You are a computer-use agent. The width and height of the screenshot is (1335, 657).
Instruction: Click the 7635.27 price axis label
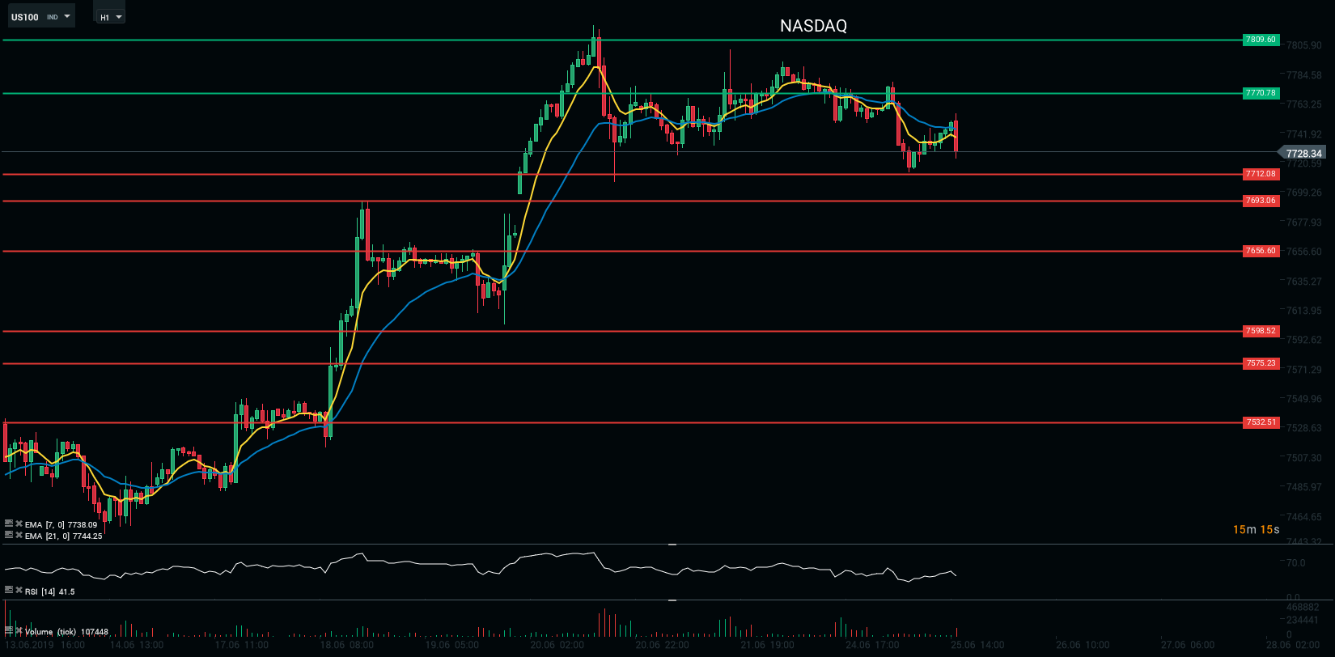(x=1304, y=282)
